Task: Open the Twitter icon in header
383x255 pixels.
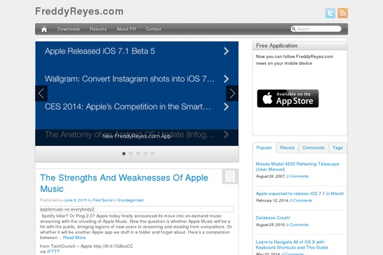Action: [x=330, y=13]
